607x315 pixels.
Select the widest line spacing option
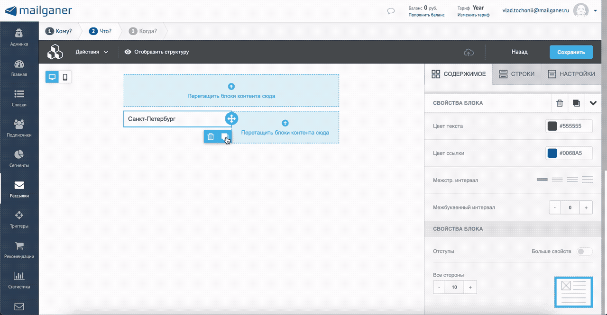(588, 180)
